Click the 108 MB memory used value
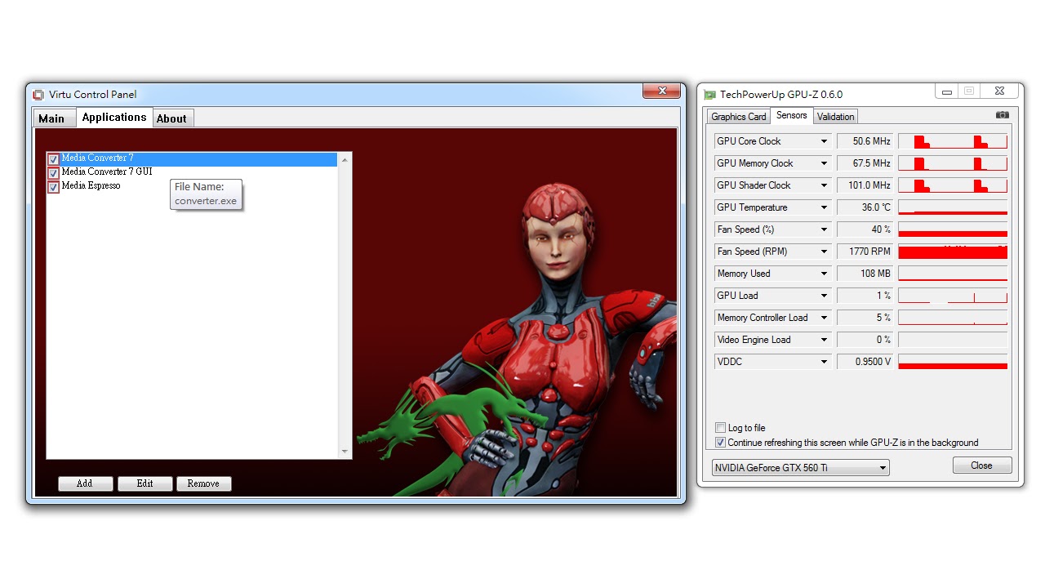 pos(865,274)
